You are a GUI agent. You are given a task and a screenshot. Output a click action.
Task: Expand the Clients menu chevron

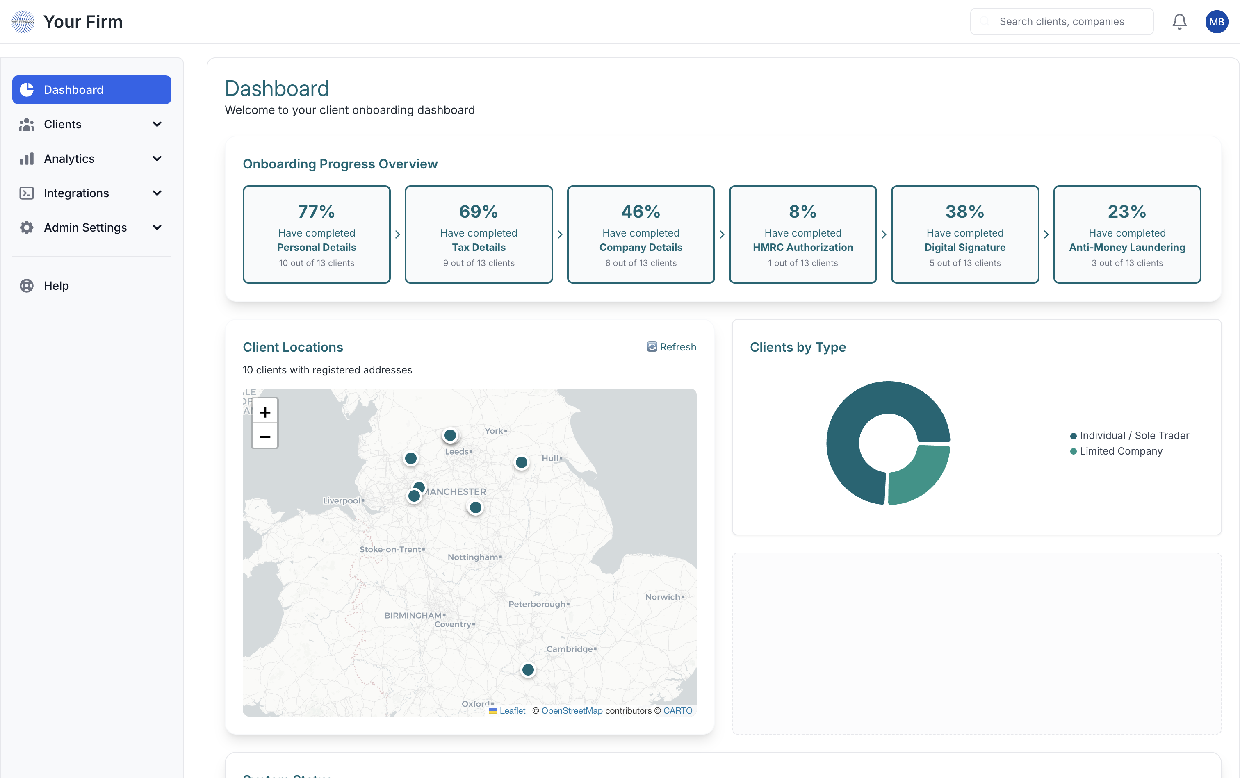pos(157,124)
